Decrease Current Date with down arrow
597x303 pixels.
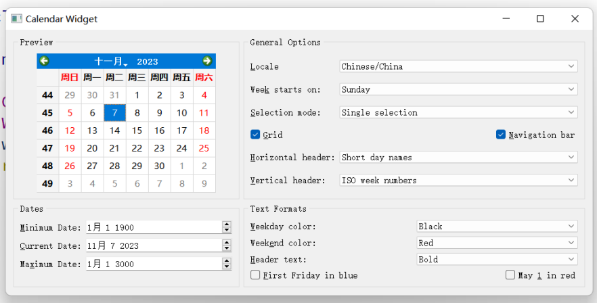pos(227,248)
